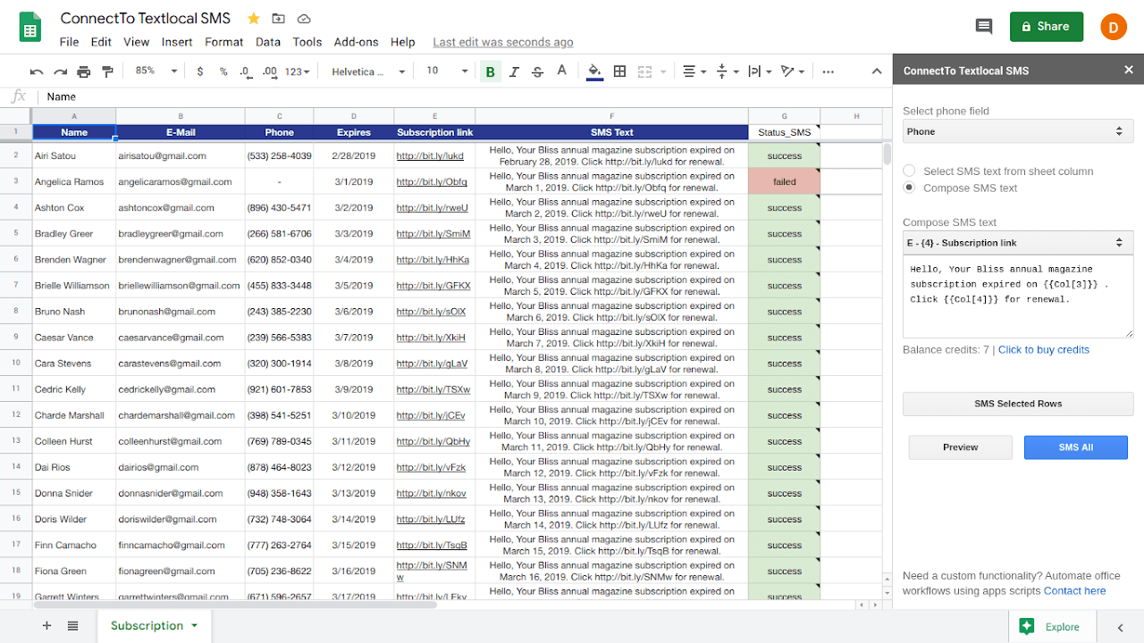Expand the Subscription link column dropdown

pyautogui.click(x=1017, y=243)
